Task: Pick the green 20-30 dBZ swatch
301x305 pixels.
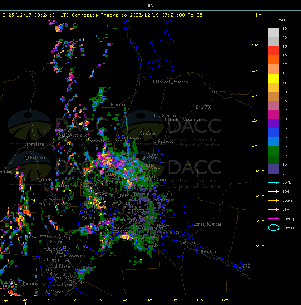Action: click(x=274, y=151)
